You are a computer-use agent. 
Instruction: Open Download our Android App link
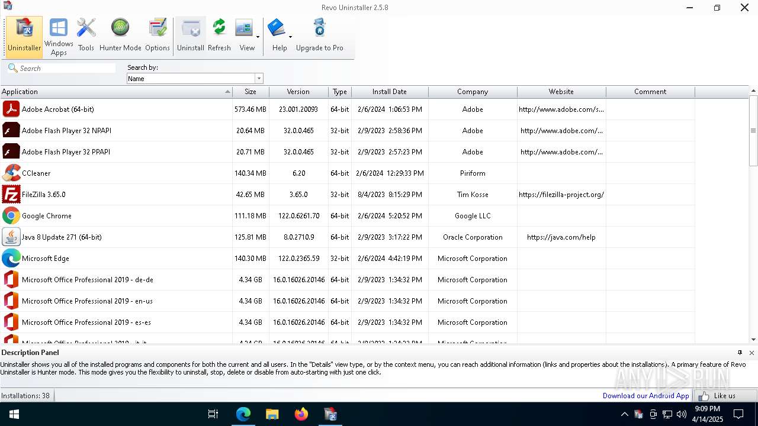pos(645,396)
